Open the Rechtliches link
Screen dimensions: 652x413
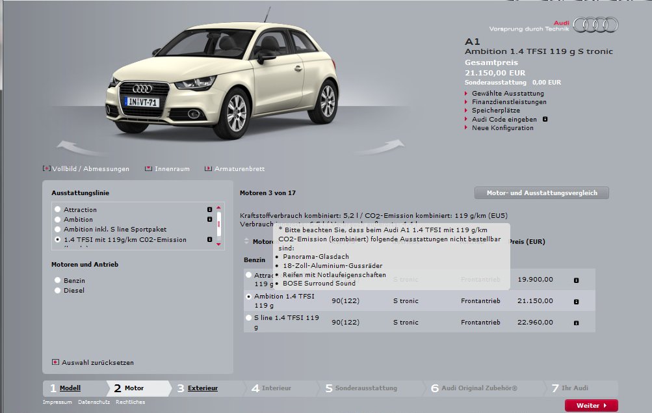tap(130, 402)
